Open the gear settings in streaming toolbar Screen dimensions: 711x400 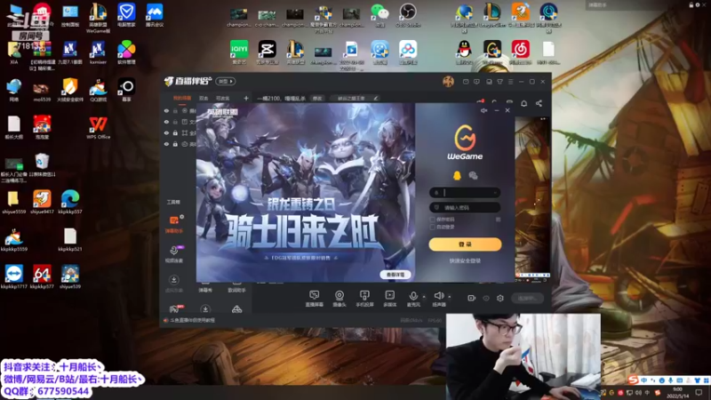coord(500,298)
